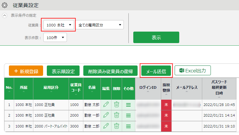Click 削除済み従業員の復帰 button
Viewport: 239px width, 135px height.
[111, 71]
